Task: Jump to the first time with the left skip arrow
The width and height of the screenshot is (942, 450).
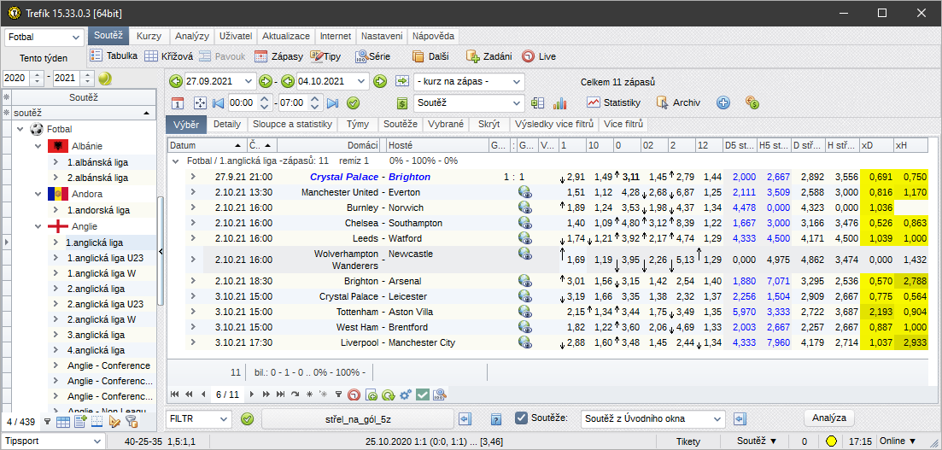Action: (x=218, y=103)
